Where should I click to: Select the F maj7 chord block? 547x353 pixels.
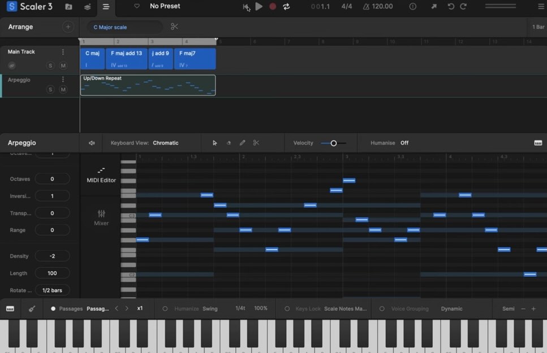195,58
